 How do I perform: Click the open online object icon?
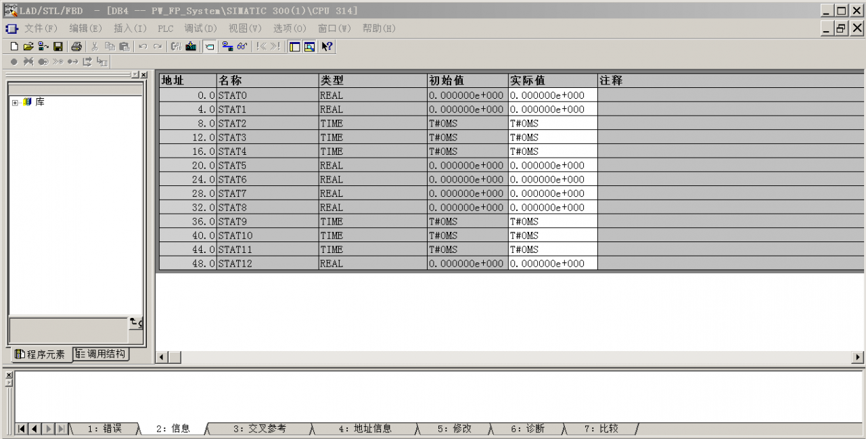click(43, 47)
